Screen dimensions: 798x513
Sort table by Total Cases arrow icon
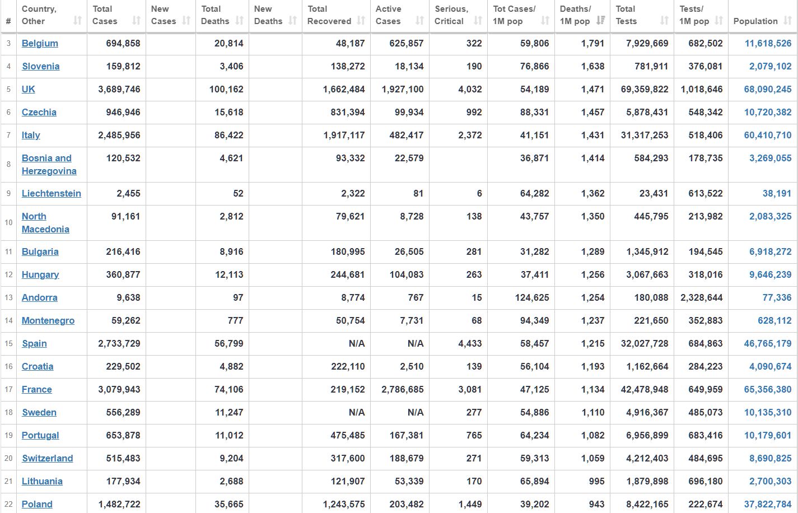(136, 21)
